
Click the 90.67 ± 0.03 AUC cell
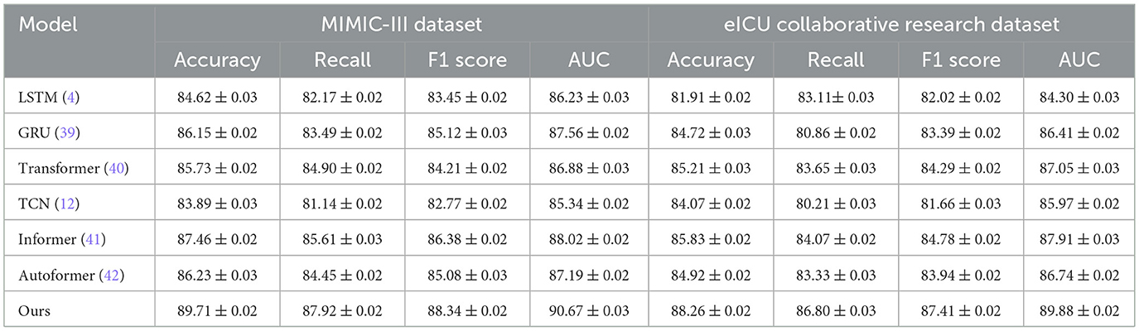click(x=587, y=311)
